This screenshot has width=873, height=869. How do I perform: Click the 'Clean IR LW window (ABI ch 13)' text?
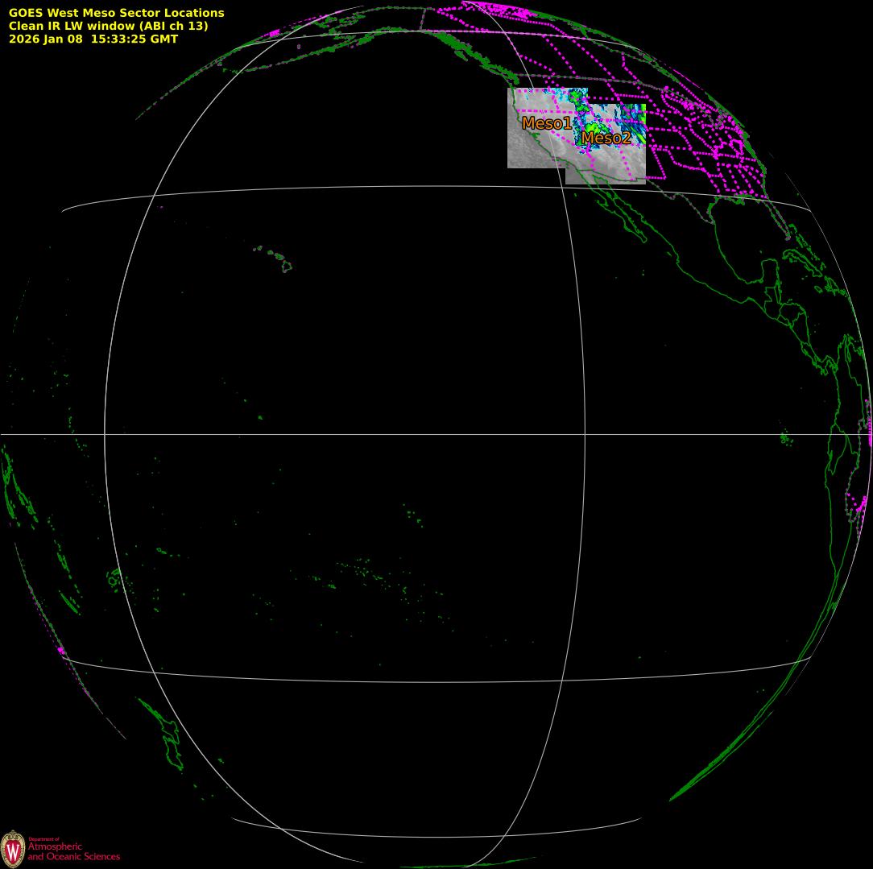(x=108, y=26)
